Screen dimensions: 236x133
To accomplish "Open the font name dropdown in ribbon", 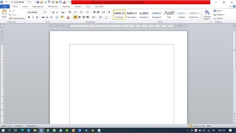I will coord(42,12).
